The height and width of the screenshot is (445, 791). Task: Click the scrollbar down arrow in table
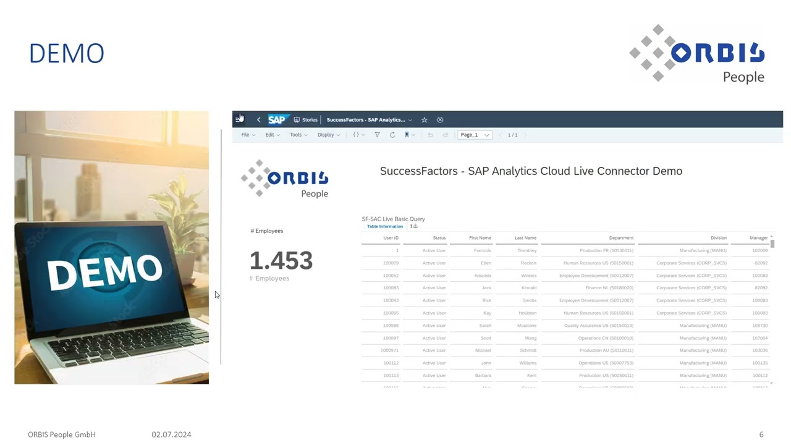coord(772,383)
